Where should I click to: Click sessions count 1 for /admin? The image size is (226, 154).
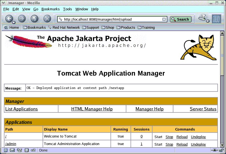click(x=142, y=144)
